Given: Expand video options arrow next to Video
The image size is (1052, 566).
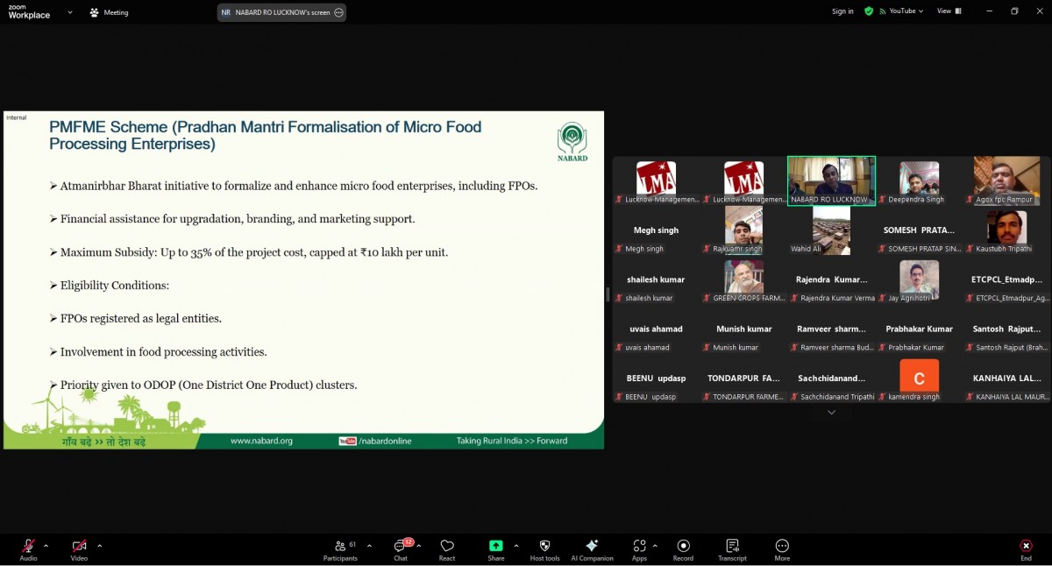Looking at the screenshot, I should [x=99, y=545].
